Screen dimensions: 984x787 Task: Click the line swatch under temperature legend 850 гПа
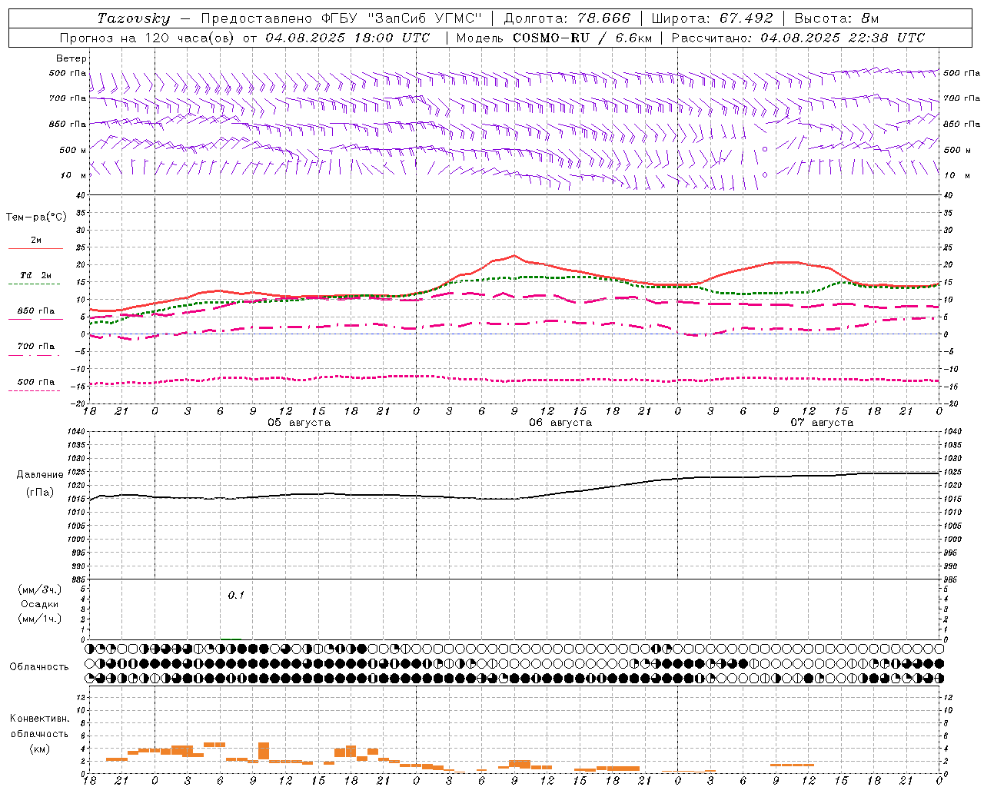click(x=36, y=319)
